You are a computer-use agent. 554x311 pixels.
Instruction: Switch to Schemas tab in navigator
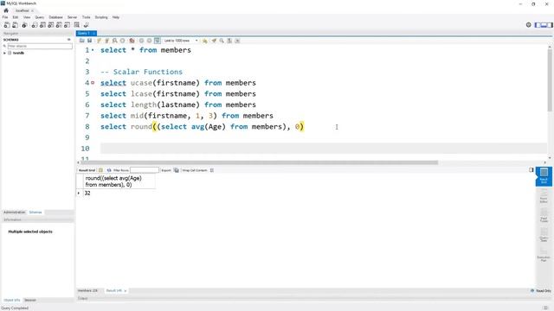(35, 213)
